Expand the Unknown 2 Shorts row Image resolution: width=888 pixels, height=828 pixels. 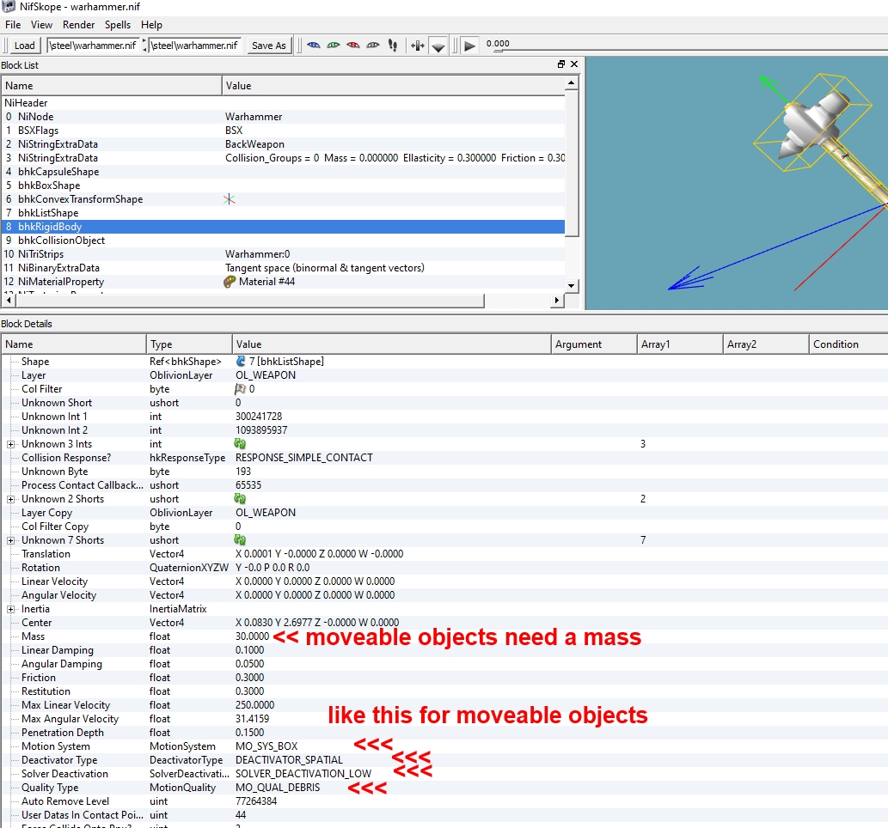tap(11, 499)
